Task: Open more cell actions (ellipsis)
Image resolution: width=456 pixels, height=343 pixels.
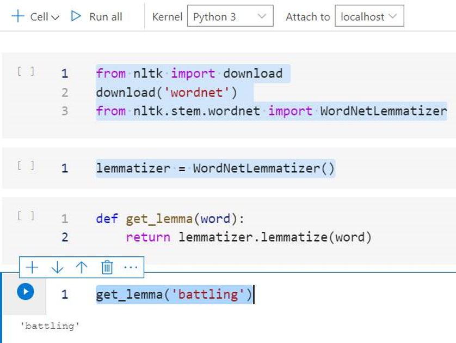Action: (x=131, y=267)
